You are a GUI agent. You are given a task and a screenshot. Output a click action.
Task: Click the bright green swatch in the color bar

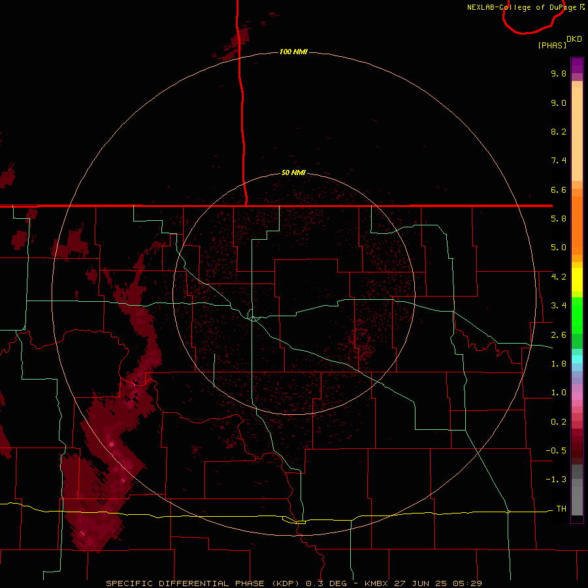[x=577, y=316]
